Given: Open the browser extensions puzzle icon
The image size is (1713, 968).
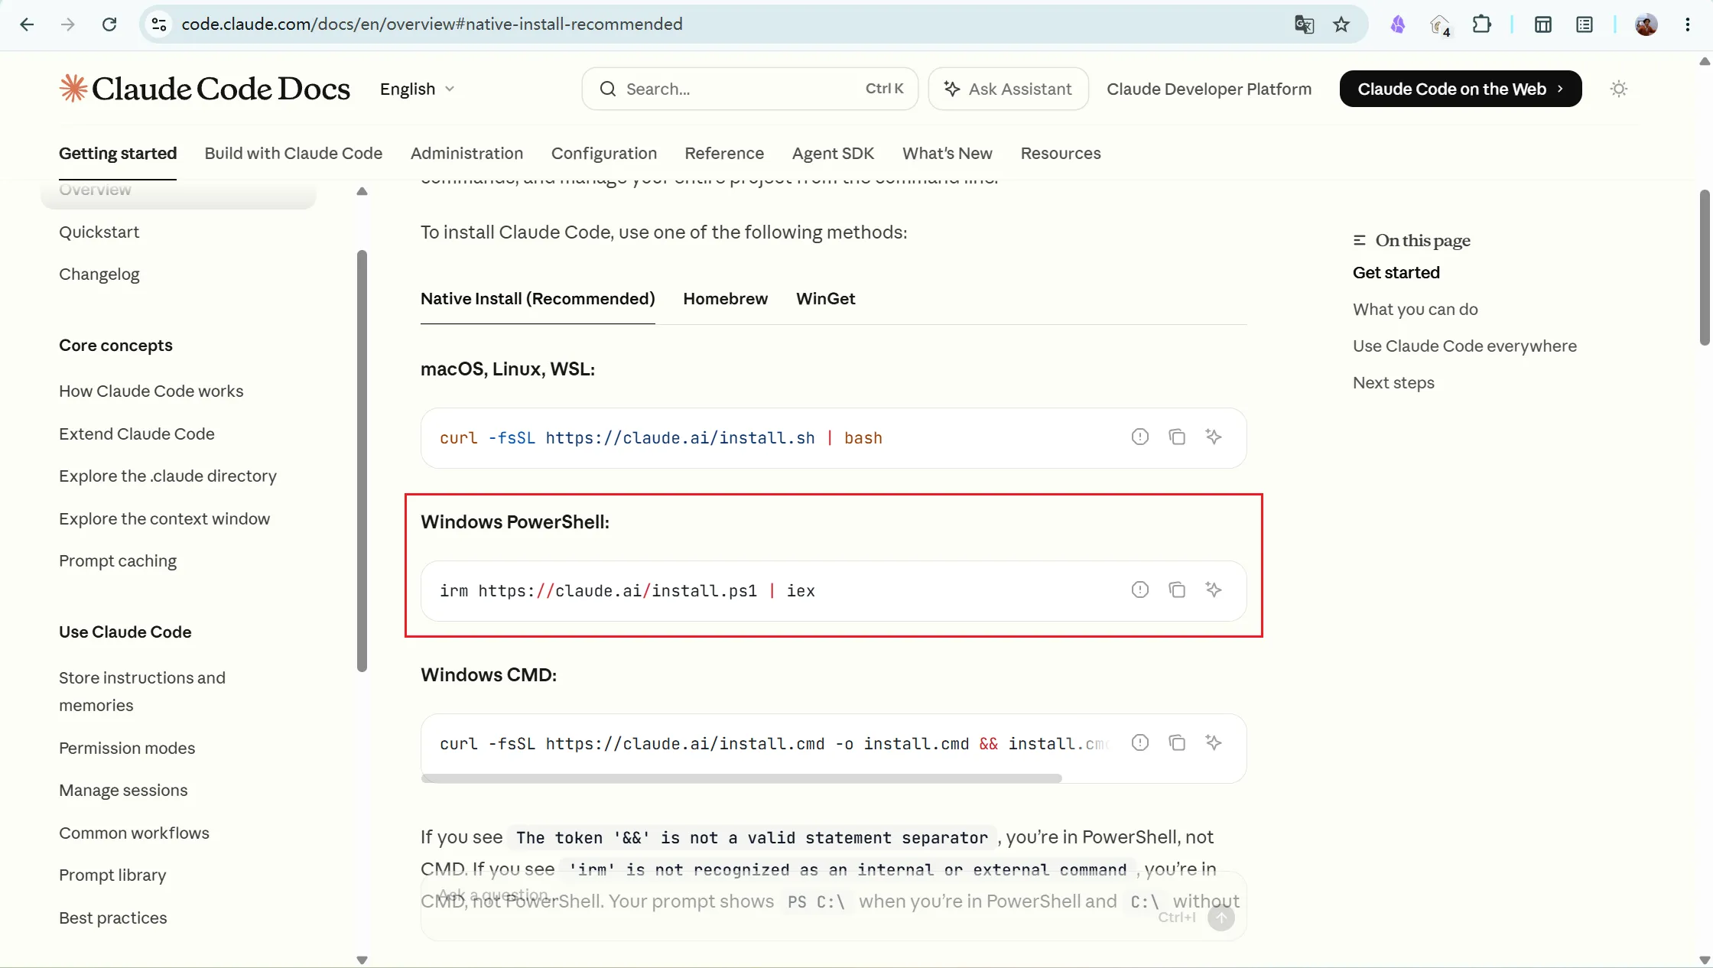Looking at the screenshot, I should pyautogui.click(x=1481, y=24).
